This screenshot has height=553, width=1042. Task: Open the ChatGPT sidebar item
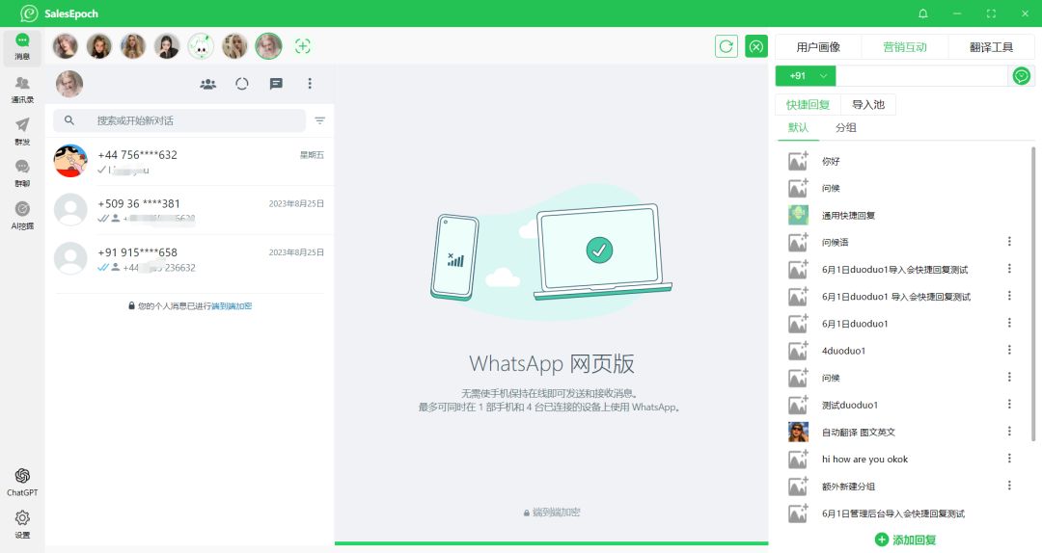pyautogui.click(x=22, y=482)
